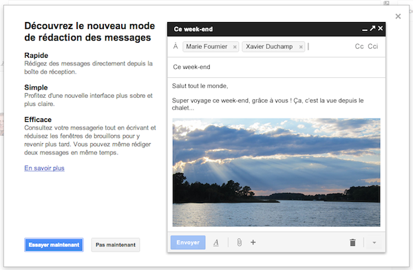This screenshot has height=270, width=413.
Task: Select the attached lake sunset photo
Action: [276, 172]
